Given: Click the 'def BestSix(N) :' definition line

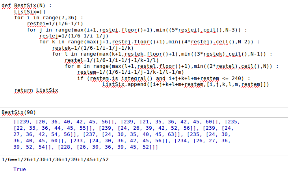Looking at the screenshot, I should (x=27, y=6).
